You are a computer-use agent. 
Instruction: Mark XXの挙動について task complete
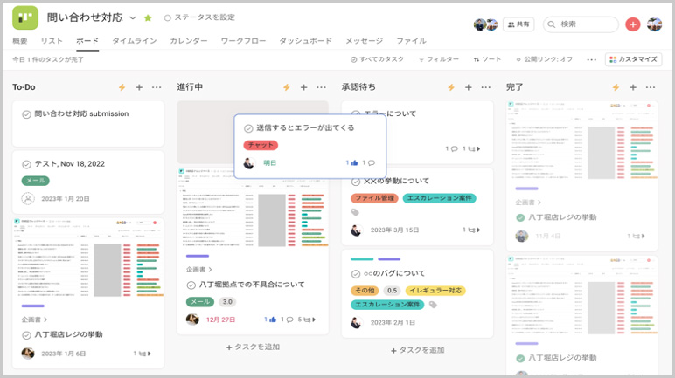coord(356,182)
